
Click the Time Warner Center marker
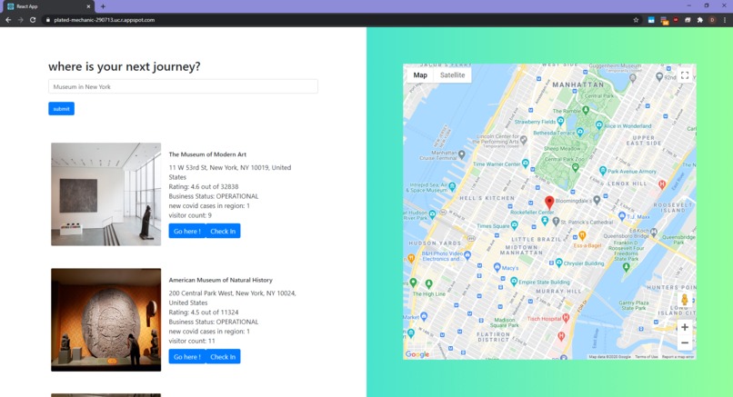tap(526, 163)
